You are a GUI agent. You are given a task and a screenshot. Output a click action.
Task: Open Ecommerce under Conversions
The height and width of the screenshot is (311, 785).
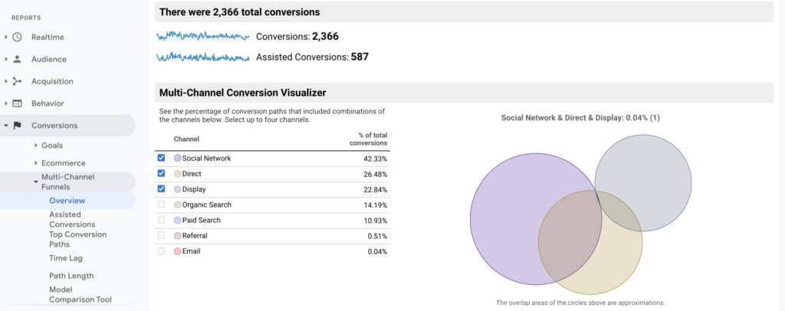63,163
